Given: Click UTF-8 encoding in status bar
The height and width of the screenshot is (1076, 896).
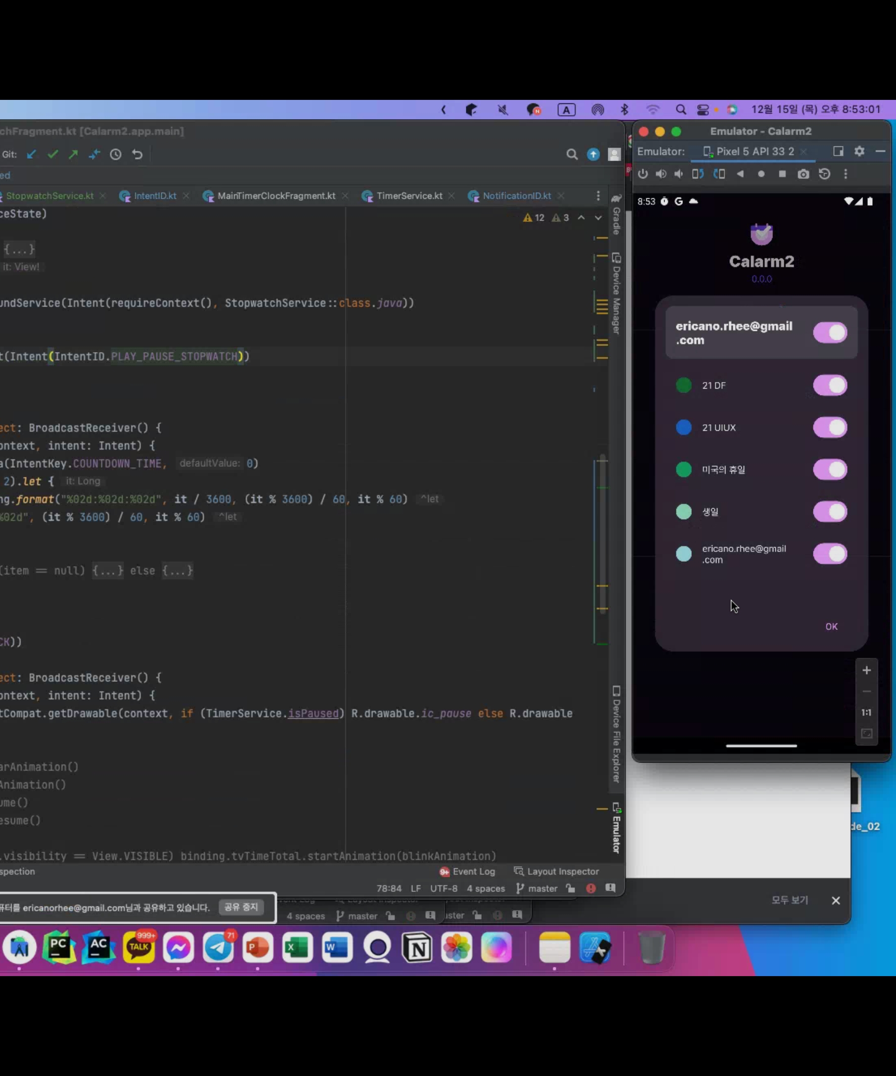Looking at the screenshot, I should point(444,889).
